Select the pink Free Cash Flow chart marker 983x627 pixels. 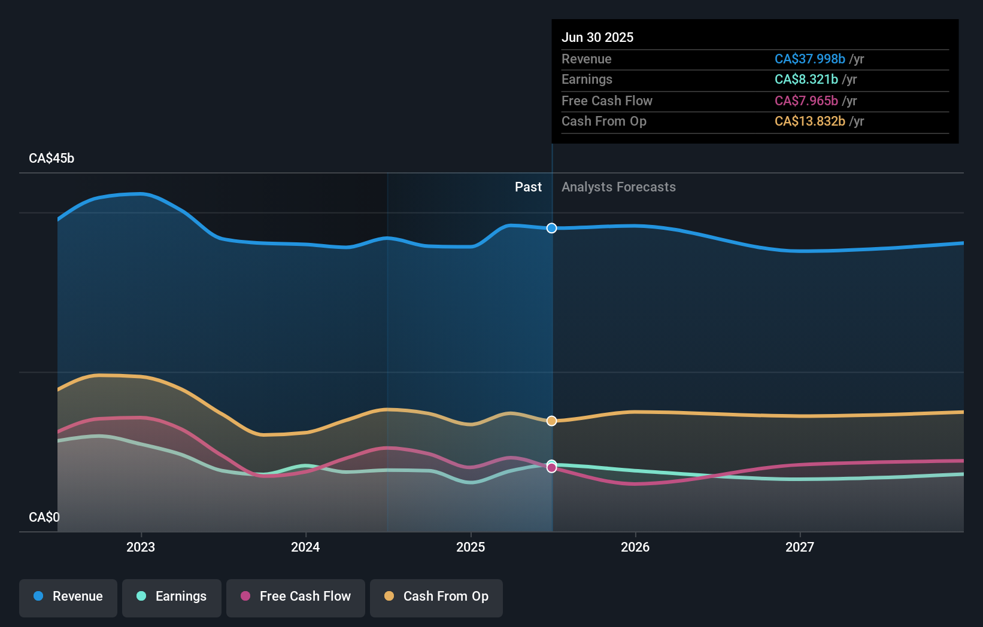(x=551, y=468)
